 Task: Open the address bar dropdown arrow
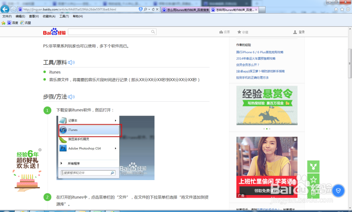tap(149, 9)
